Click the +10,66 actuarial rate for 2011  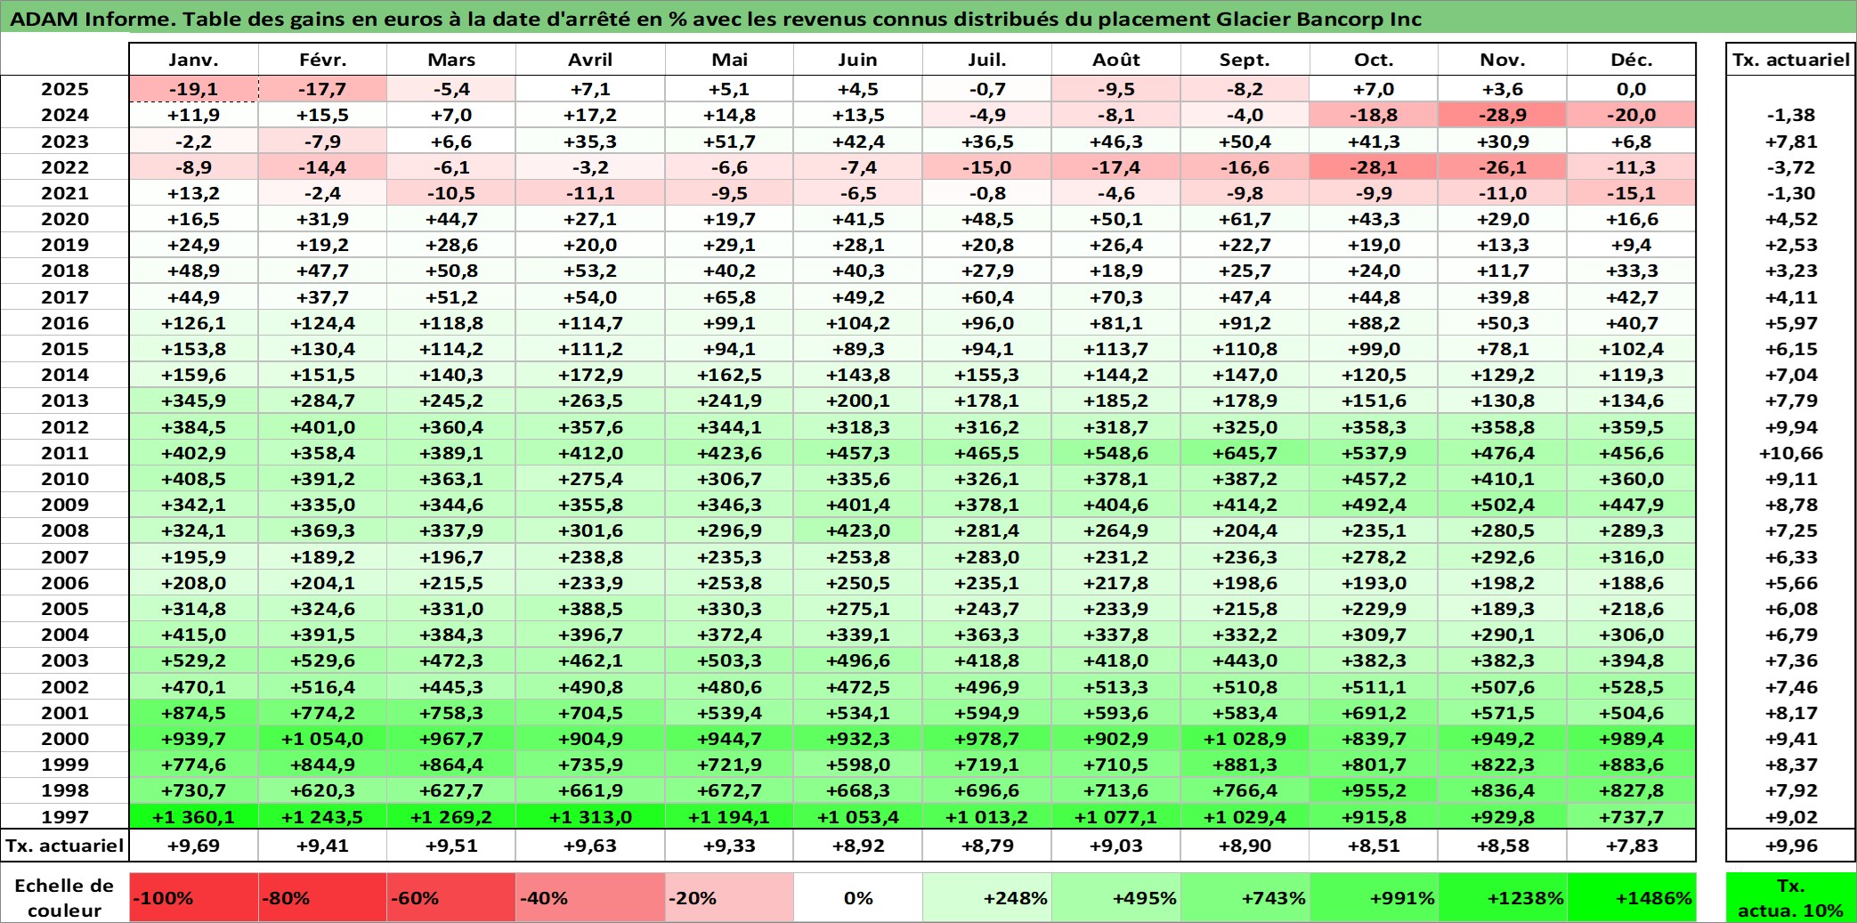(1790, 453)
